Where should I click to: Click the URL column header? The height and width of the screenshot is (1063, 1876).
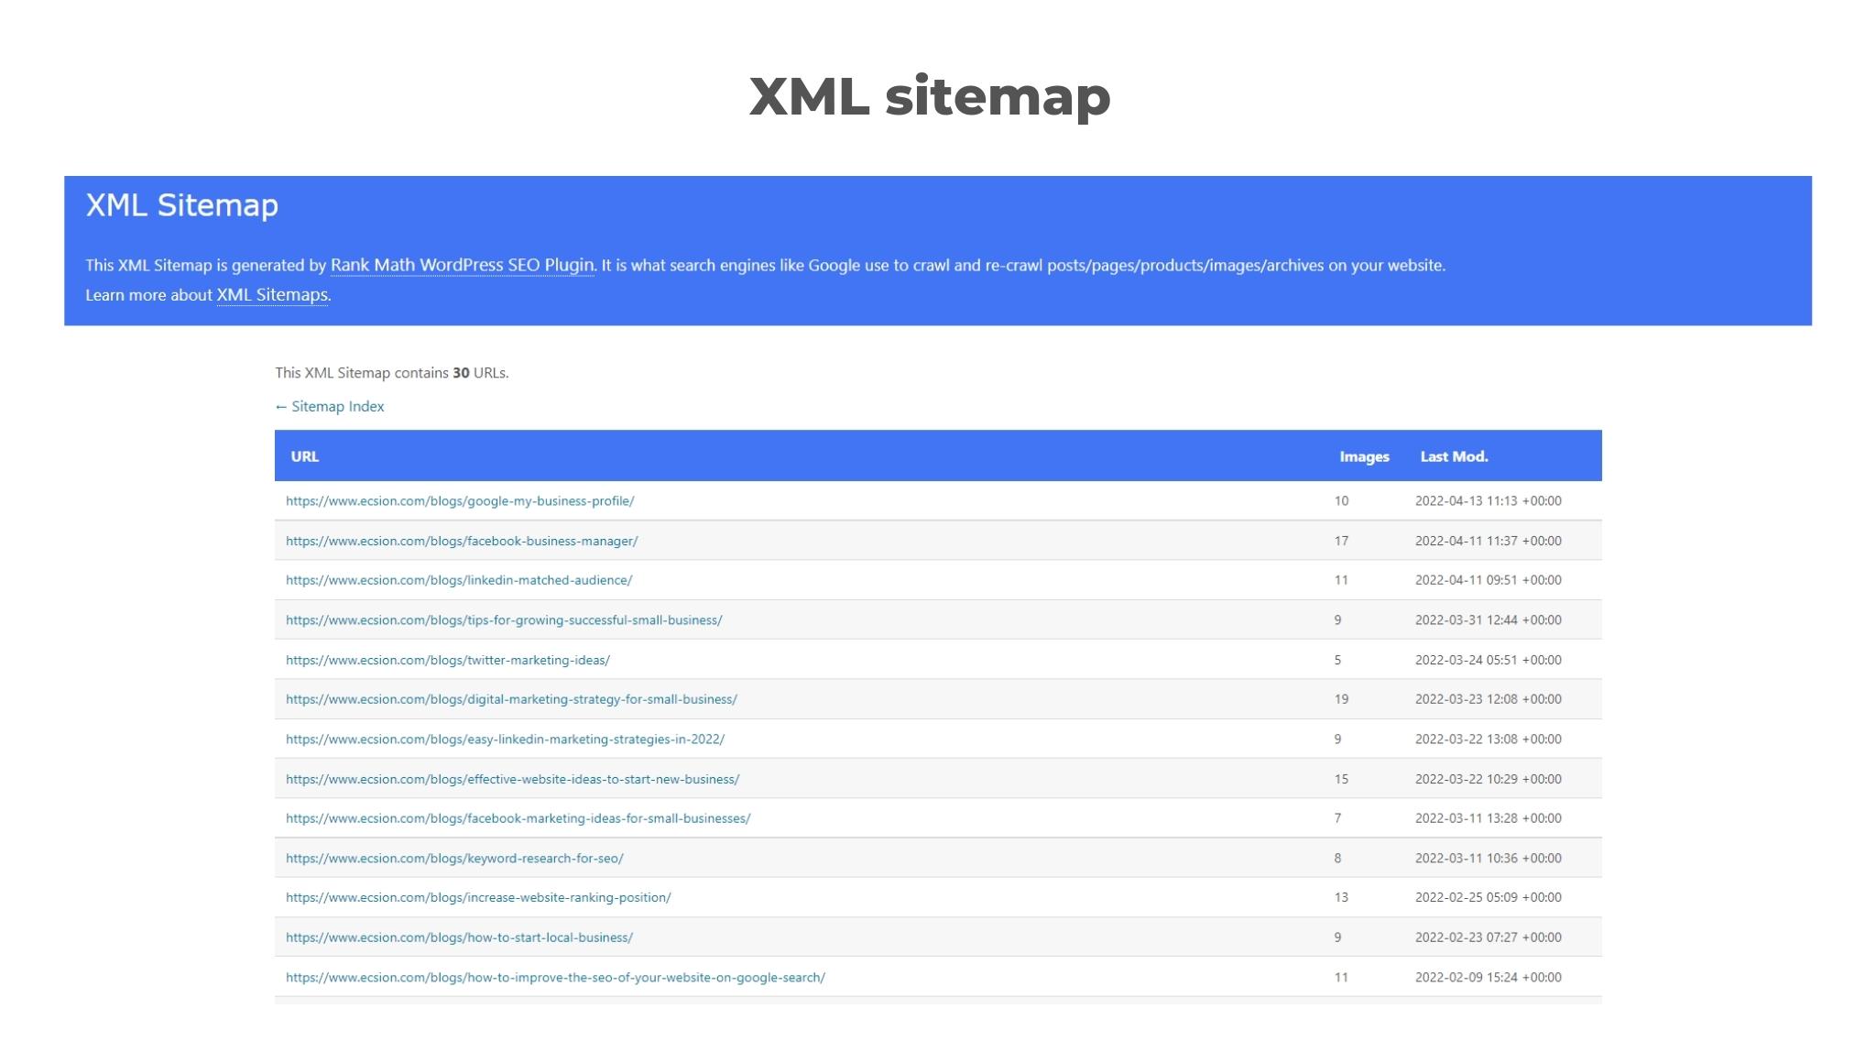tap(304, 456)
